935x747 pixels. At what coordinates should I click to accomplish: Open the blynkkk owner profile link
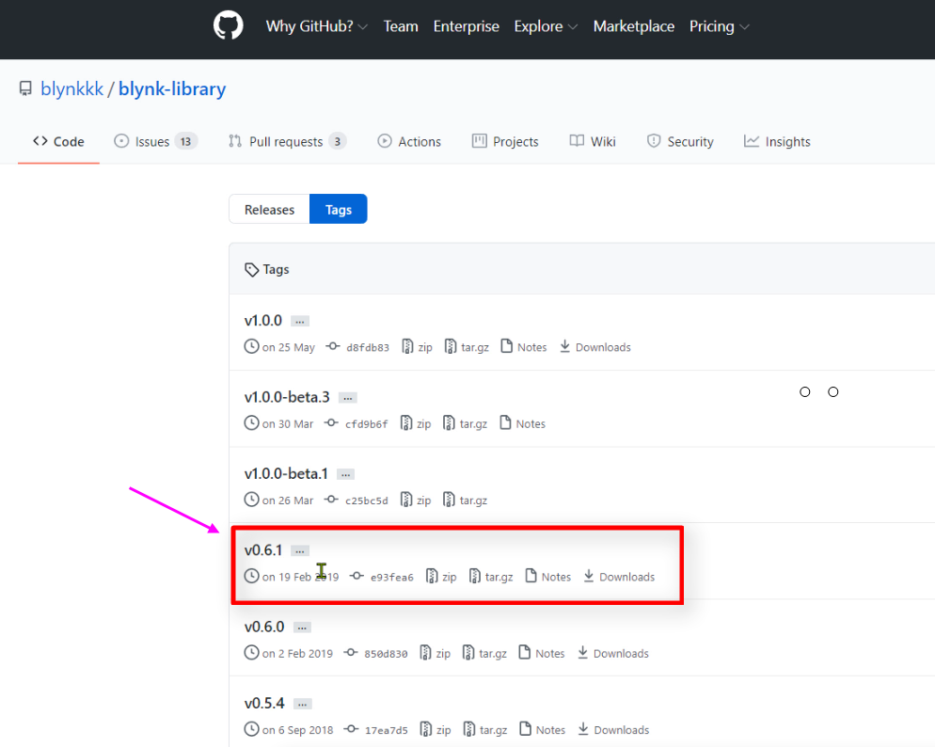(71, 88)
